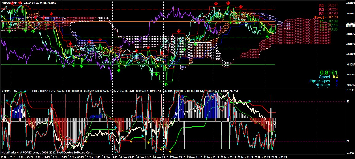Click the 0.8205 price axis label
Screen dimensions: 355x159
(x=350, y=3)
